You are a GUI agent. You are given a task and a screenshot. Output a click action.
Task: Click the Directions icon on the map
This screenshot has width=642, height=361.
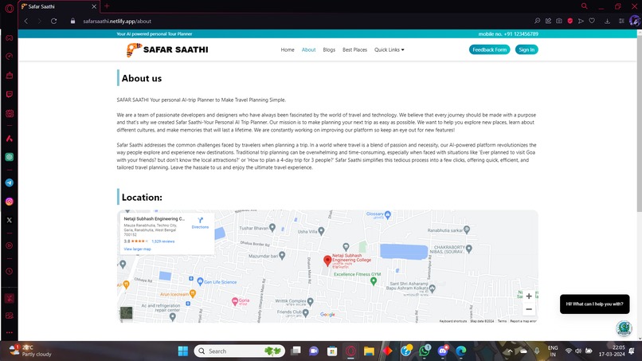point(200,222)
